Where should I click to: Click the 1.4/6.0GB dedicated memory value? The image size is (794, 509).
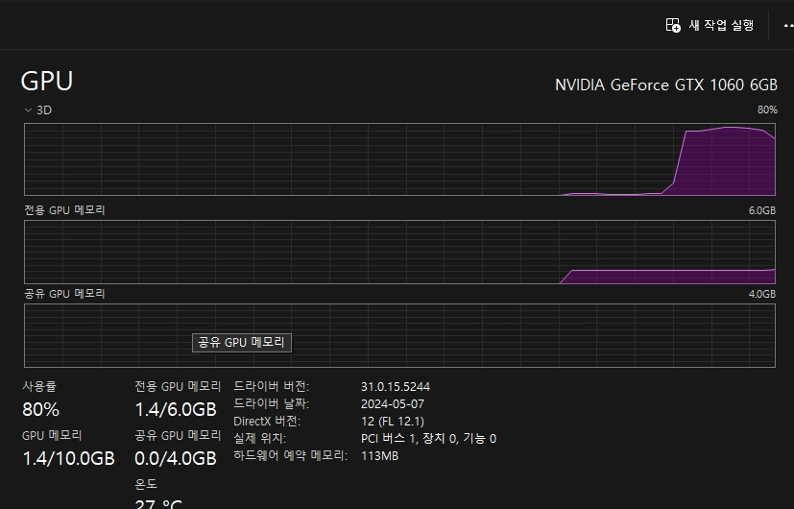(x=176, y=409)
